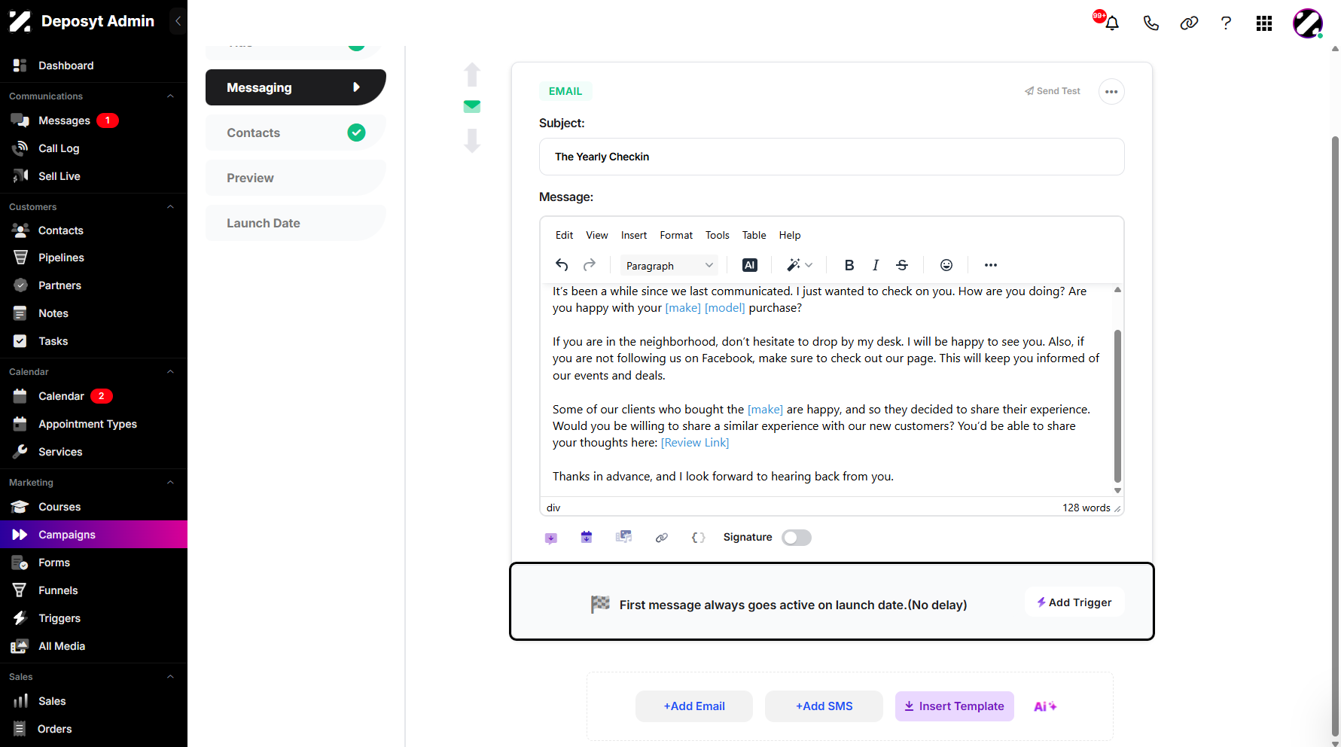
Task: Select the Contacts wizard step
Action: [x=295, y=133]
